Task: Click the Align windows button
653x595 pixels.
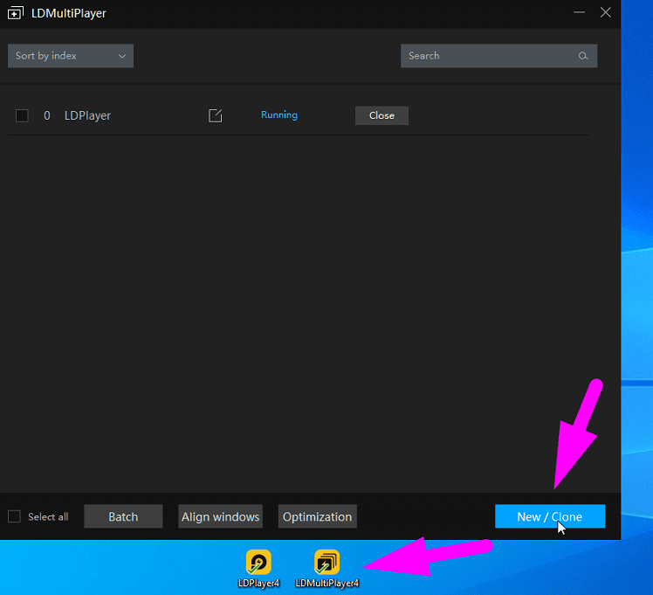Action: click(x=220, y=516)
